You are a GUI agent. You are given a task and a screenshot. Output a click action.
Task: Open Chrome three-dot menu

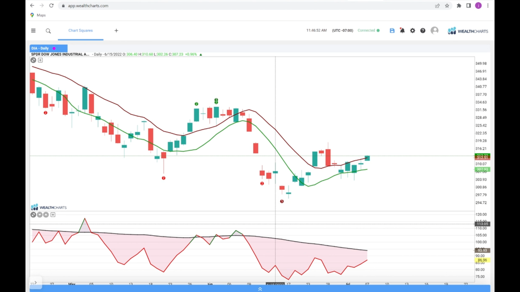pos(488,5)
